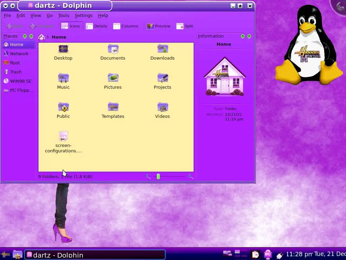This screenshot has width=346, height=260.
Task: Go to Home in Places panel
Action: [x=19, y=44]
